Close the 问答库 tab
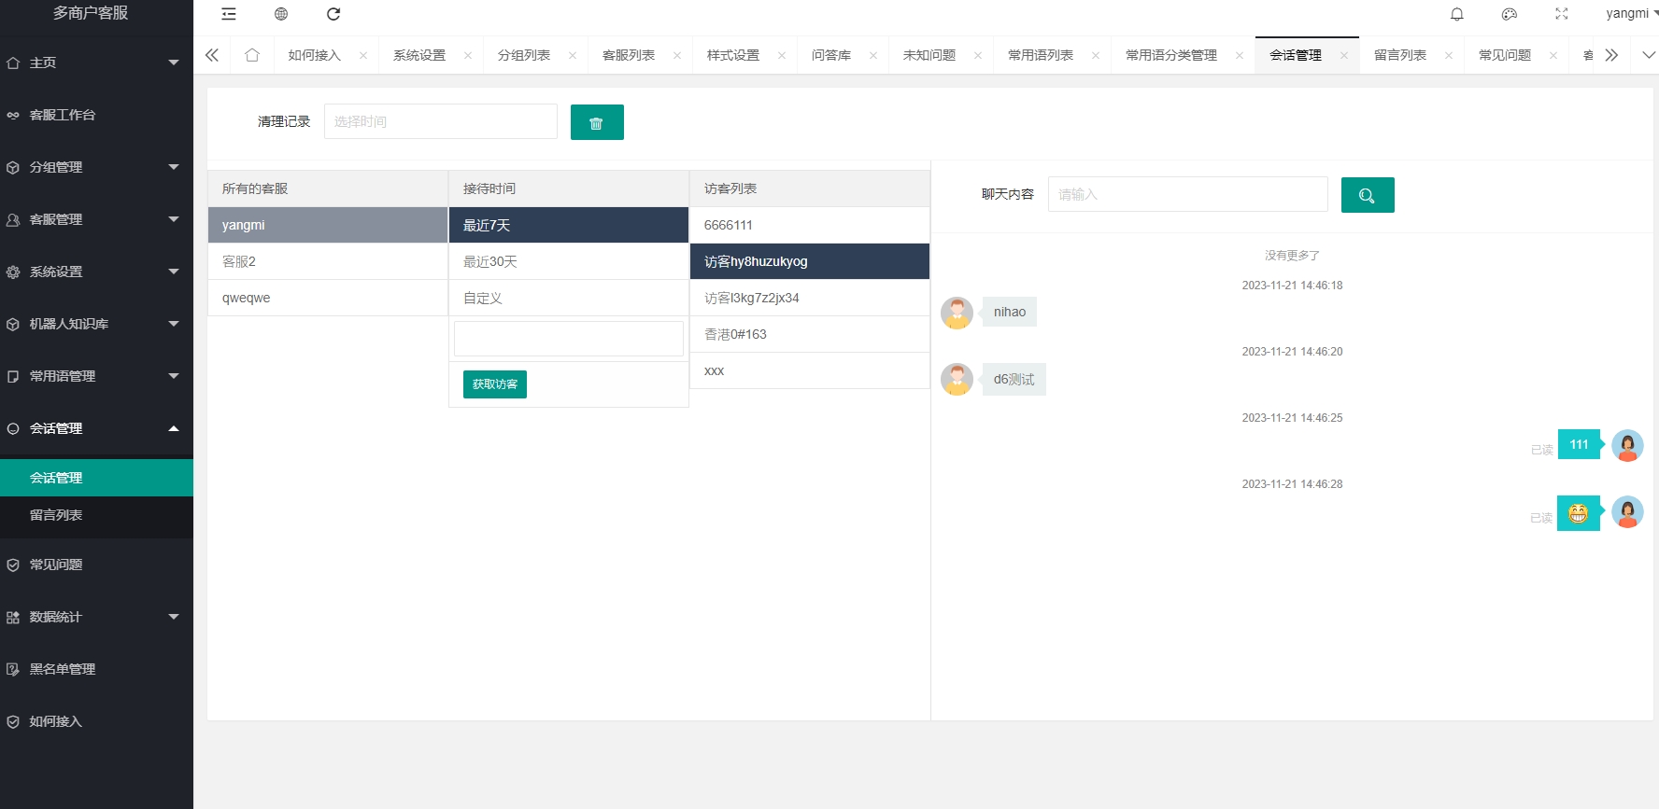This screenshot has width=1659, height=809. tap(873, 55)
